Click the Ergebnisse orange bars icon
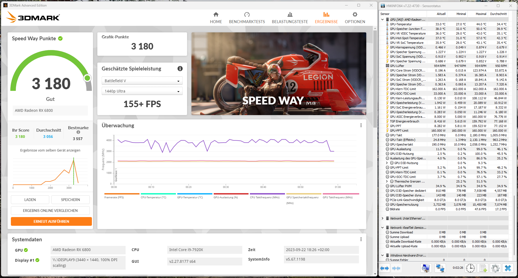Image resolution: width=518 pixels, height=278 pixels. click(326, 14)
